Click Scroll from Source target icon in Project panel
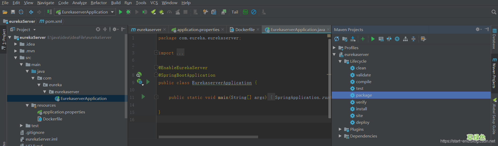The width and height of the screenshot is (498, 146). (98, 30)
